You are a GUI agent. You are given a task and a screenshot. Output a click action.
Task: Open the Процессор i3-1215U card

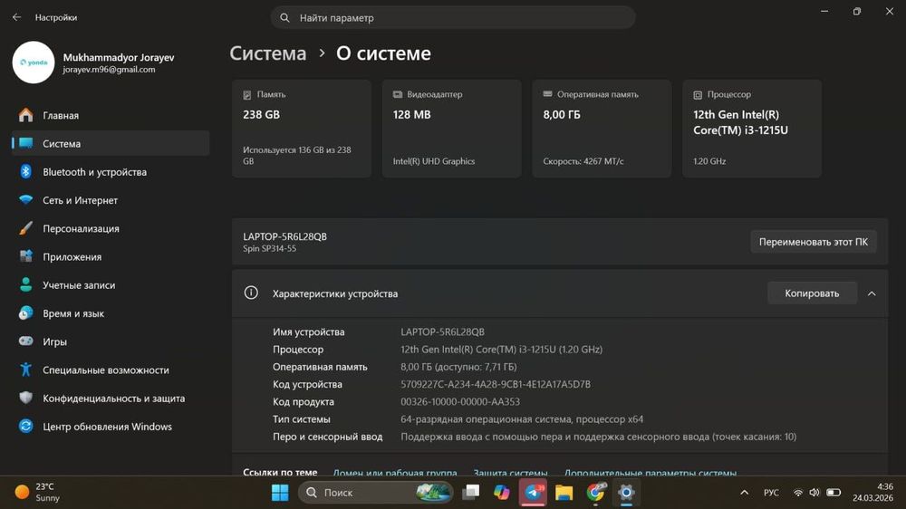tap(752, 129)
